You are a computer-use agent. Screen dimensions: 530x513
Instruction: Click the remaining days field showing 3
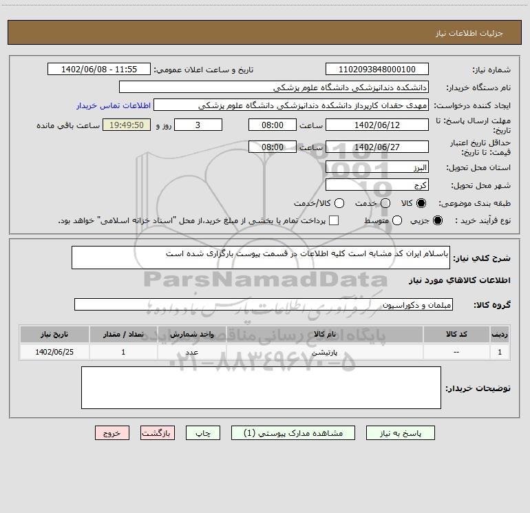coord(198,125)
